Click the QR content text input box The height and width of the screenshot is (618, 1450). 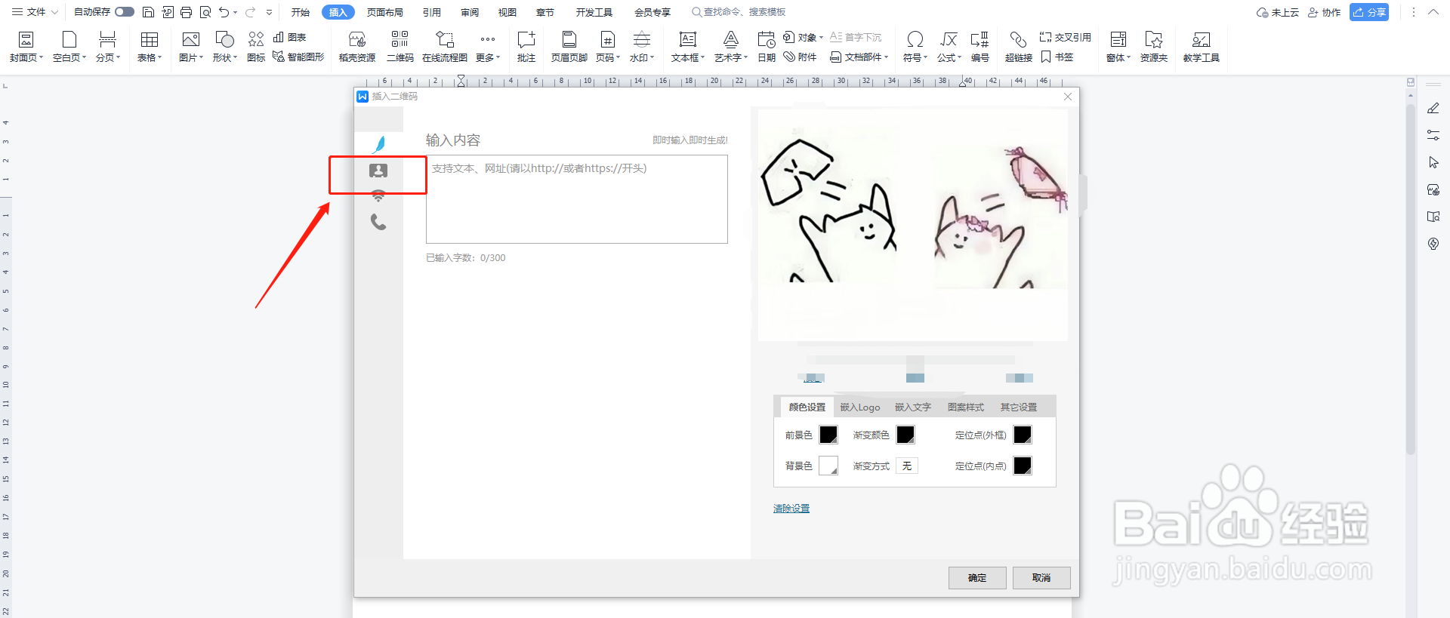click(x=577, y=199)
